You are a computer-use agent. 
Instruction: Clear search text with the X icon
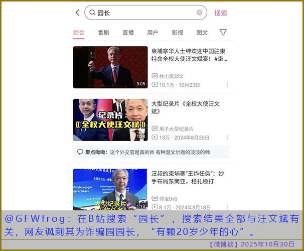coord(199,13)
